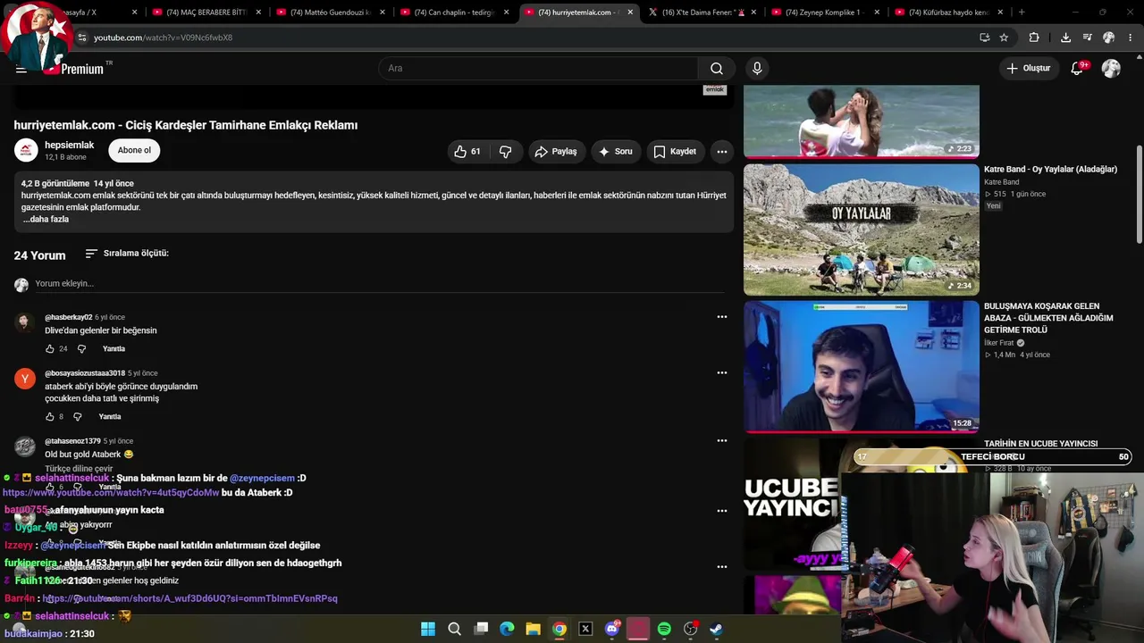The image size is (1144, 643).
Task: Like hasberkay02's comment
Action: pyautogui.click(x=50, y=348)
